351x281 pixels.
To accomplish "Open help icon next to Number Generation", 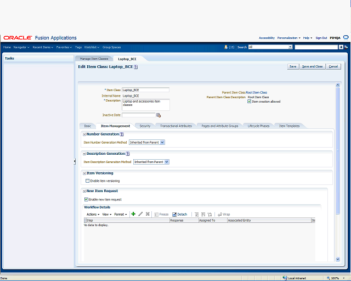I will point(122,134).
